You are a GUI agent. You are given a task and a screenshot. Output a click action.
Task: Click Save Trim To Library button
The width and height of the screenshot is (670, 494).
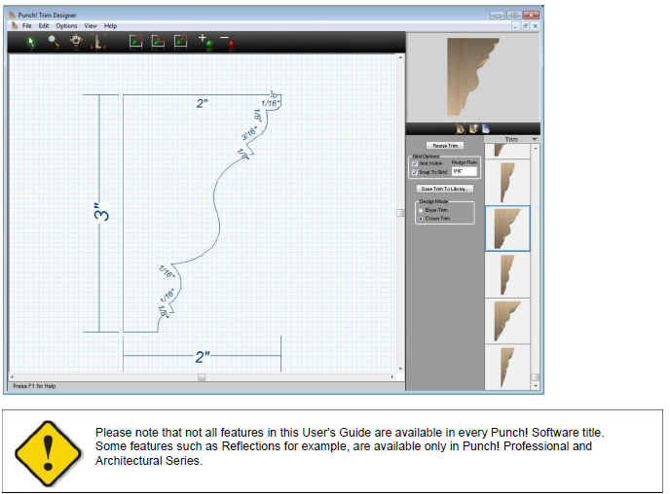444,189
